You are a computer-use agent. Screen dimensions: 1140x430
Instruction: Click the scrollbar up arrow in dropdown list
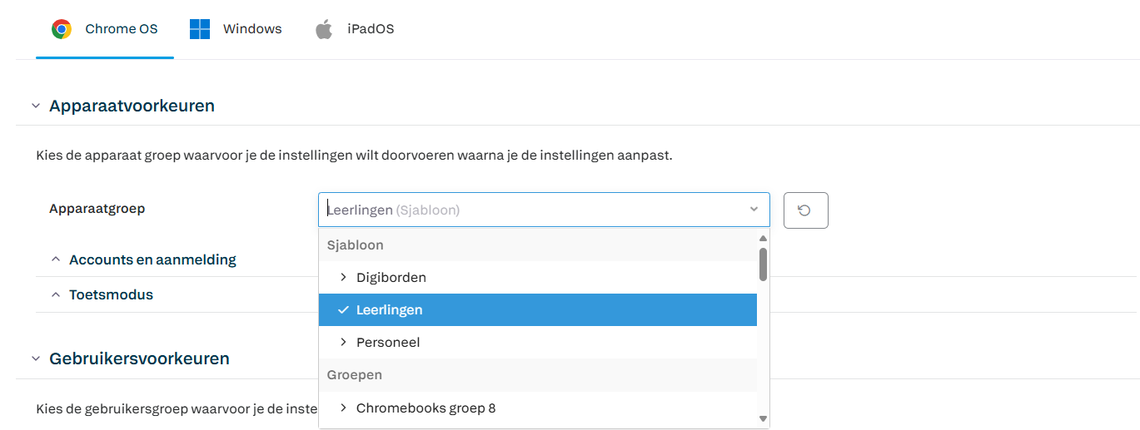point(763,238)
